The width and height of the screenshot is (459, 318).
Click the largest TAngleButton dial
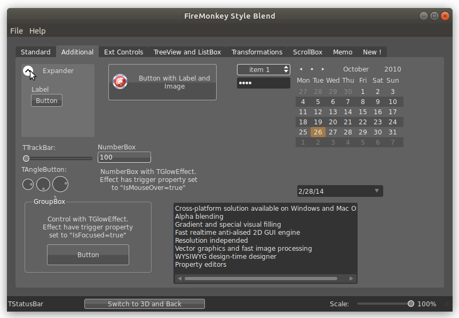[x=60, y=184]
